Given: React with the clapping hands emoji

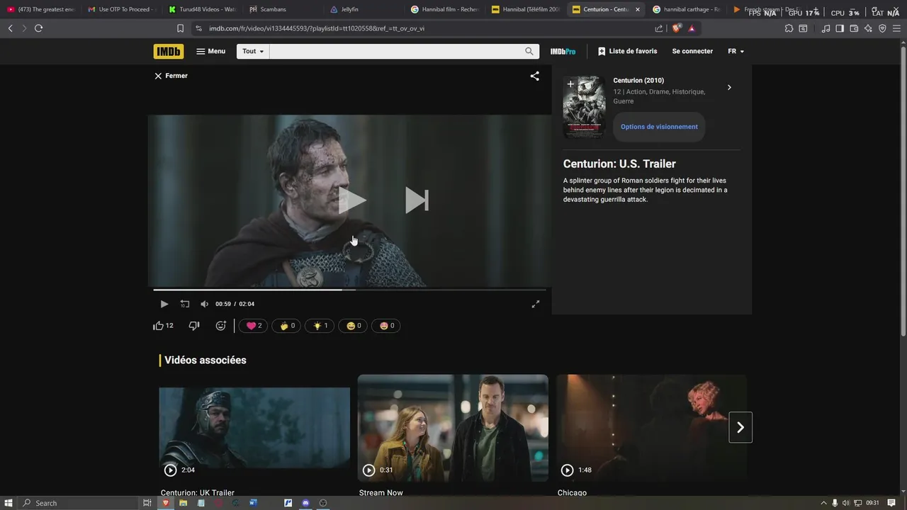Looking at the screenshot, I should (286, 326).
